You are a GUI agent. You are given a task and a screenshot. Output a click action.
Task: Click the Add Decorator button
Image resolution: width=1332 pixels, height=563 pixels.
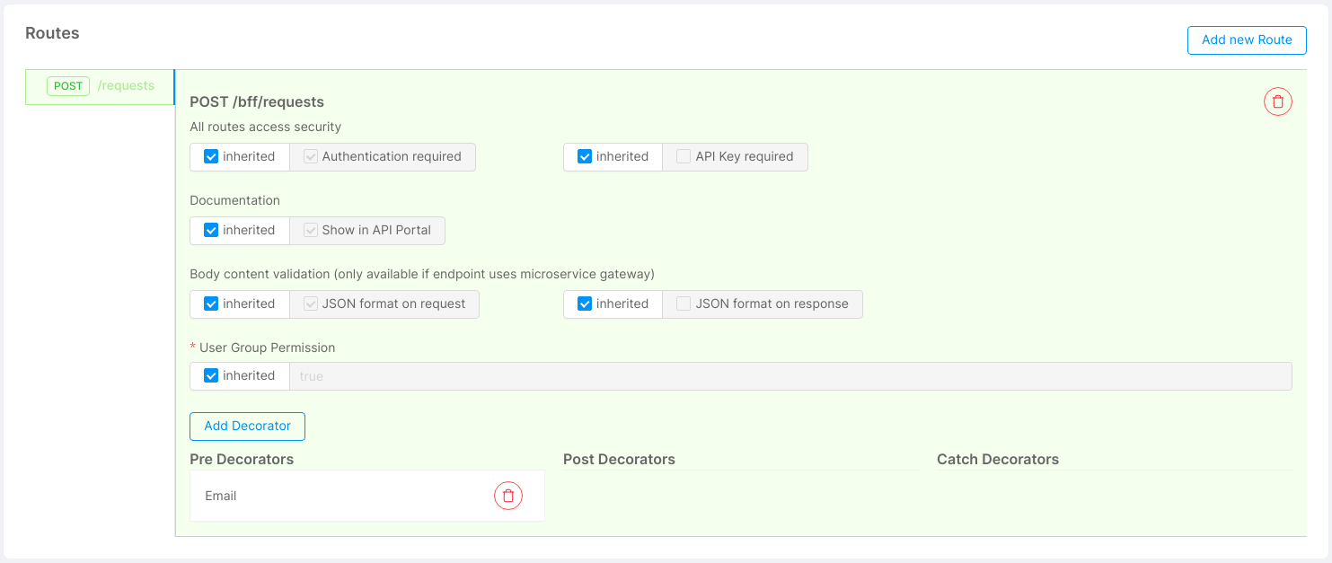247,426
